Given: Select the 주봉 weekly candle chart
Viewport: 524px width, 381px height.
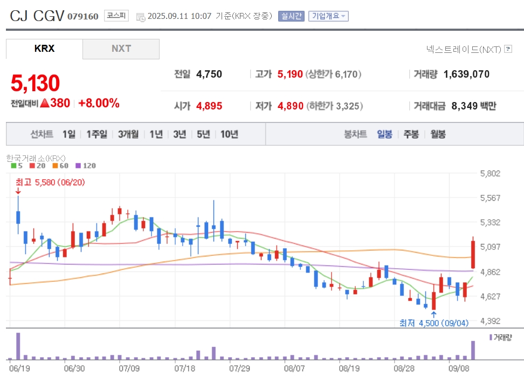Looking at the screenshot, I should pyautogui.click(x=411, y=134).
